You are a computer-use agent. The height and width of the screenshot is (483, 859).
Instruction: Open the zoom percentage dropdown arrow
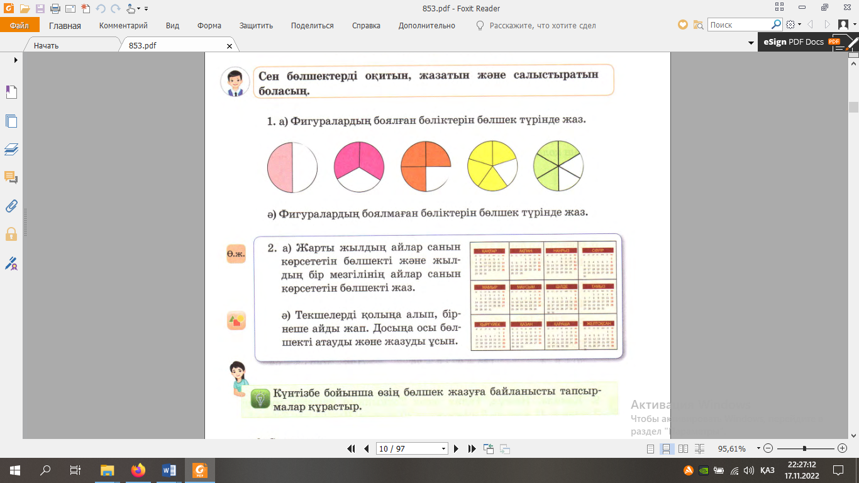click(758, 449)
